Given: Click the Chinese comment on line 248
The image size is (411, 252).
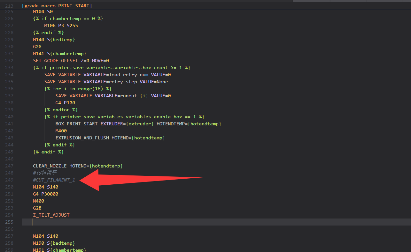Looking at the screenshot, I should click(45, 173).
